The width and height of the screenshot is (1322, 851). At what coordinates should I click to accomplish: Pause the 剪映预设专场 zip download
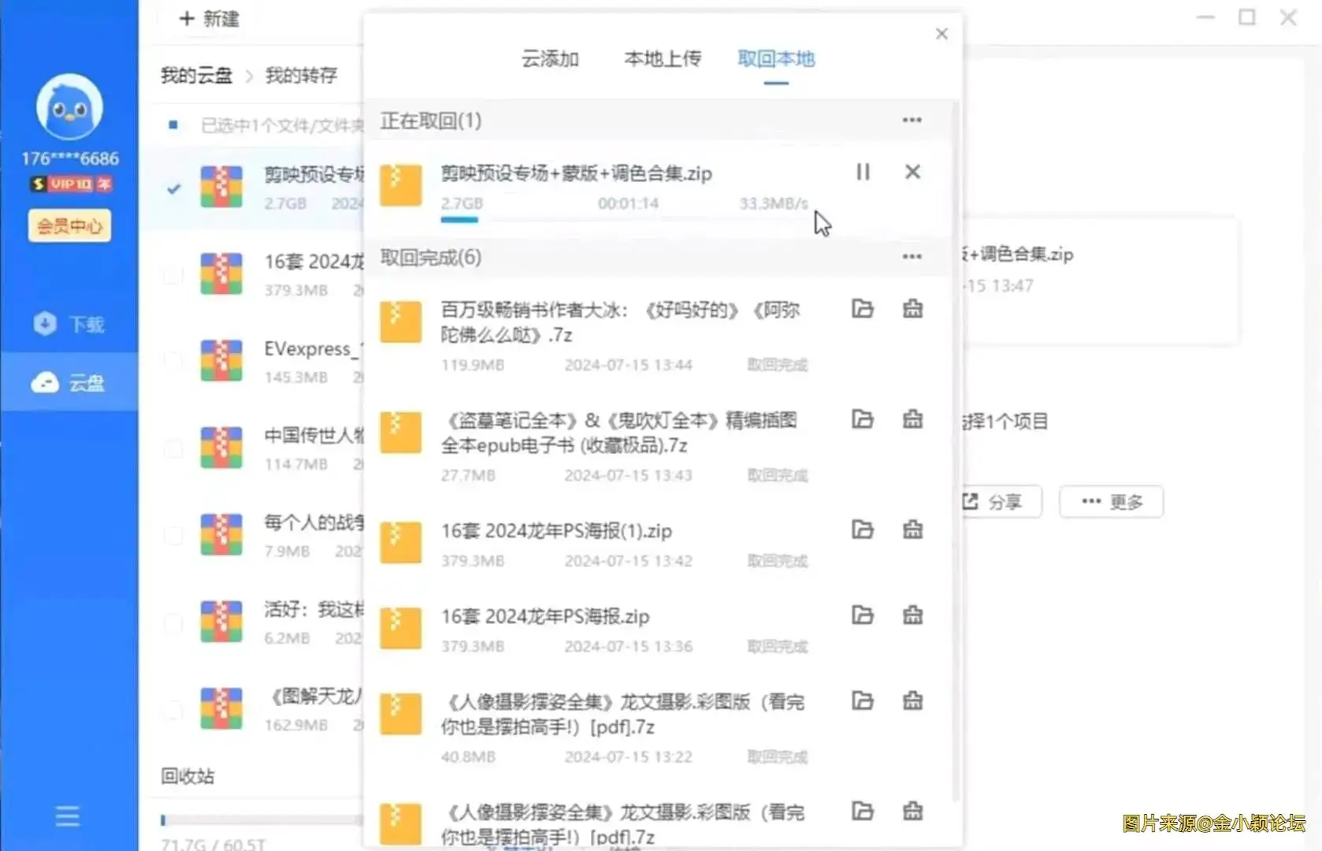pos(863,172)
